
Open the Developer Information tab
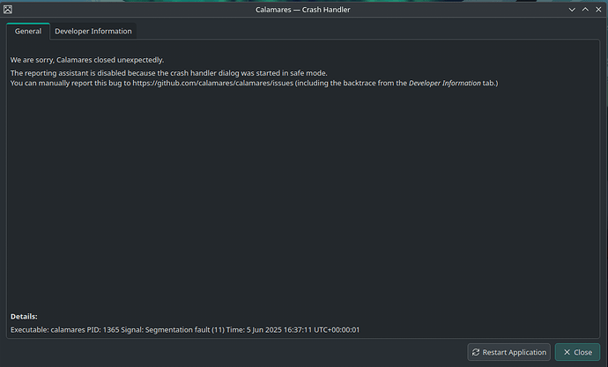click(x=93, y=32)
